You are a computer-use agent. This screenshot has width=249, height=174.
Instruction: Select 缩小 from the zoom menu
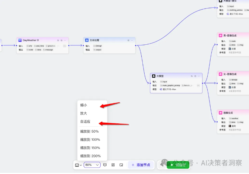[83, 105]
